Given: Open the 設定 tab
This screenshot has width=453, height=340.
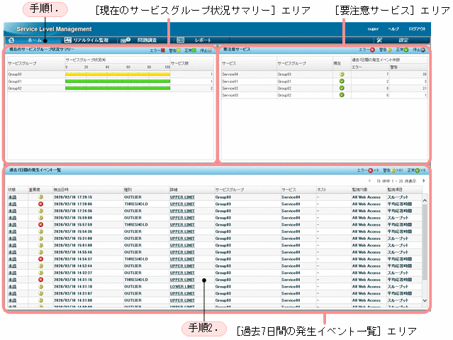Looking at the screenshot, I should click(x=403, y=40).
